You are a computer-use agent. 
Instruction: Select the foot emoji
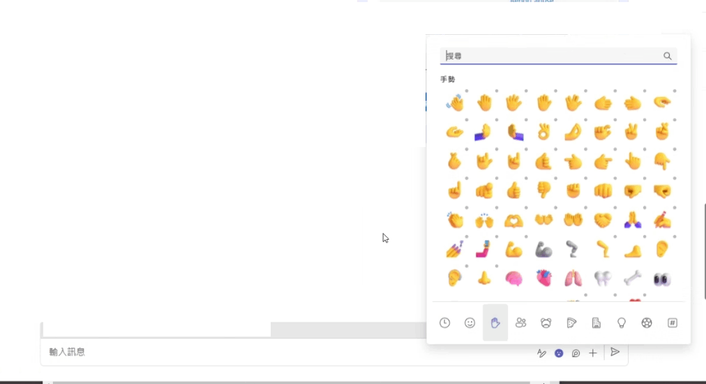632,249
